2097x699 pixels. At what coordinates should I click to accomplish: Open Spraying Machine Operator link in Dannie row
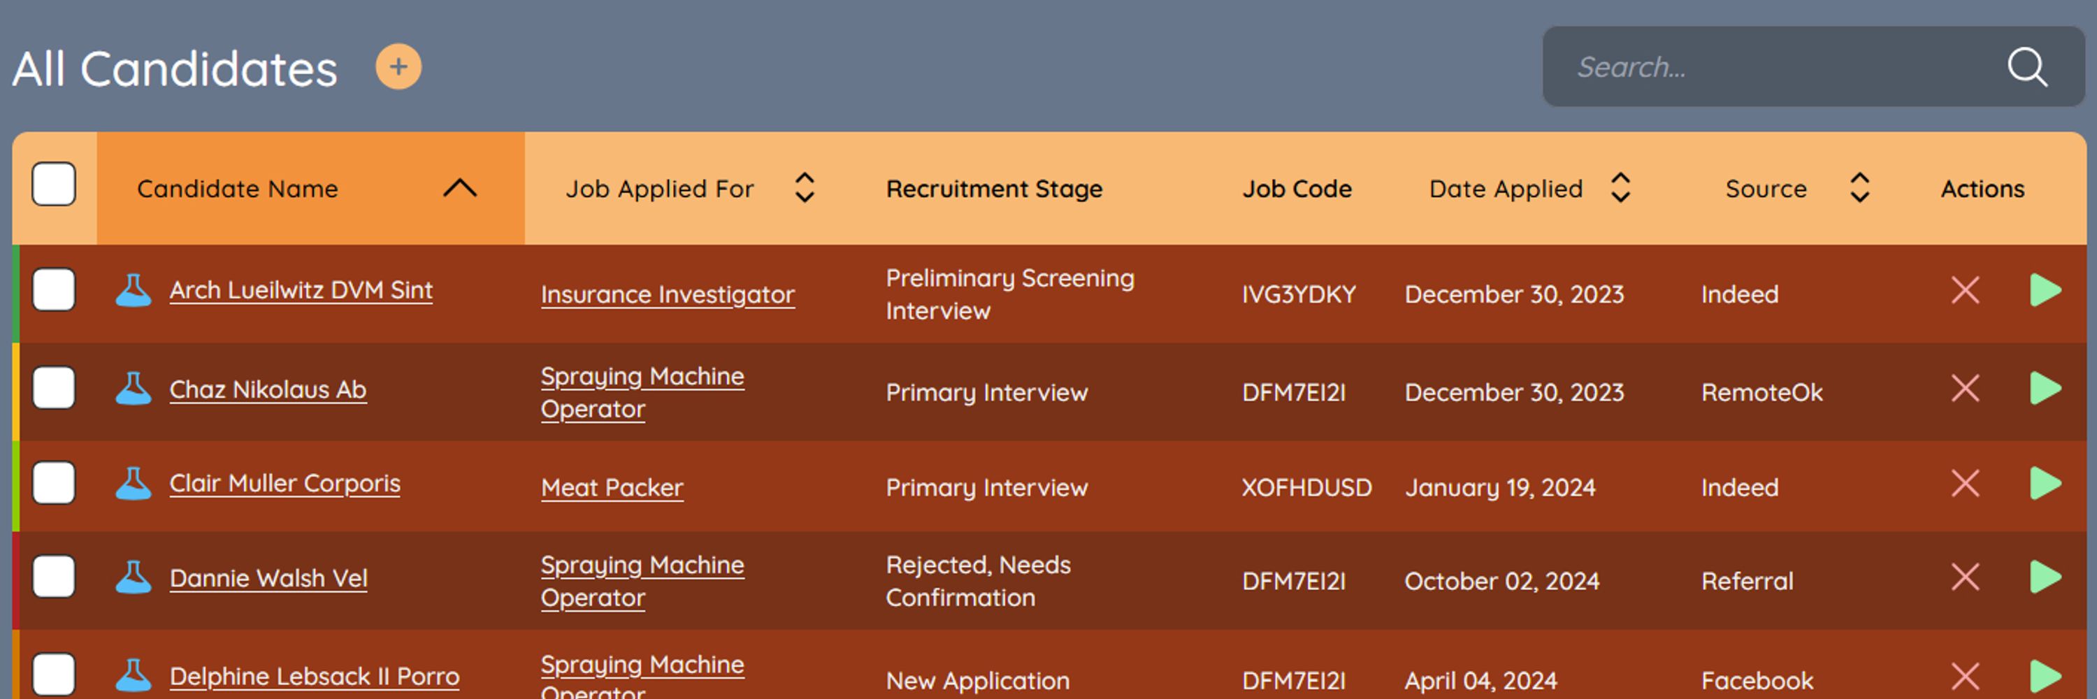(x=642, y=581)
